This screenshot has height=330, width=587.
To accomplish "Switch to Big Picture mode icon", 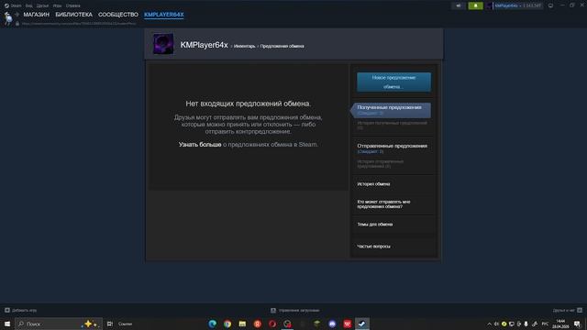I will tap(550, 5).
